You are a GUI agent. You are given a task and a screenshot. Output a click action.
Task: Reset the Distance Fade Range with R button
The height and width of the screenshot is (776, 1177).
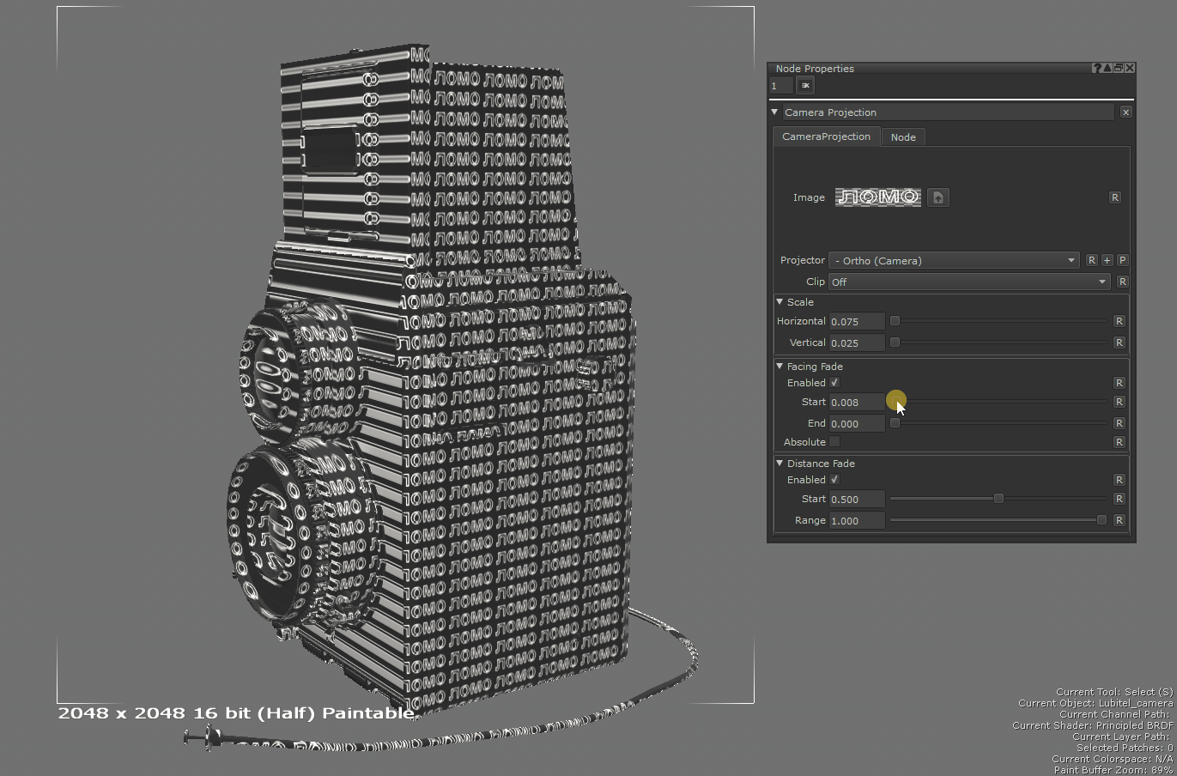(x=1119, y=520)
